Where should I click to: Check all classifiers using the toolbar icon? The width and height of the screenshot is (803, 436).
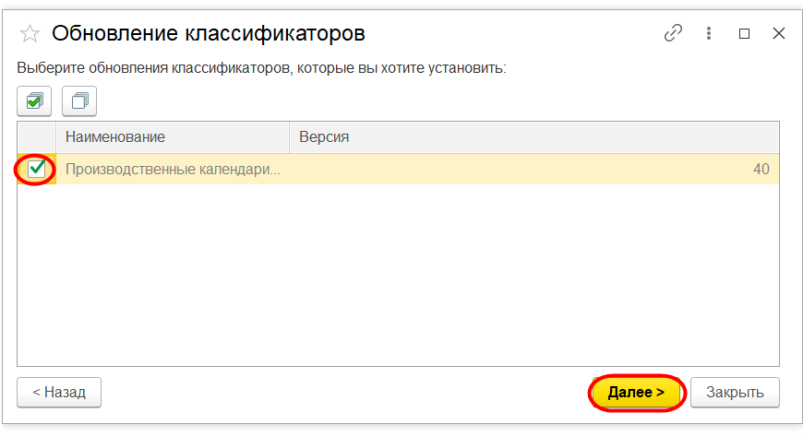point(35,100)
